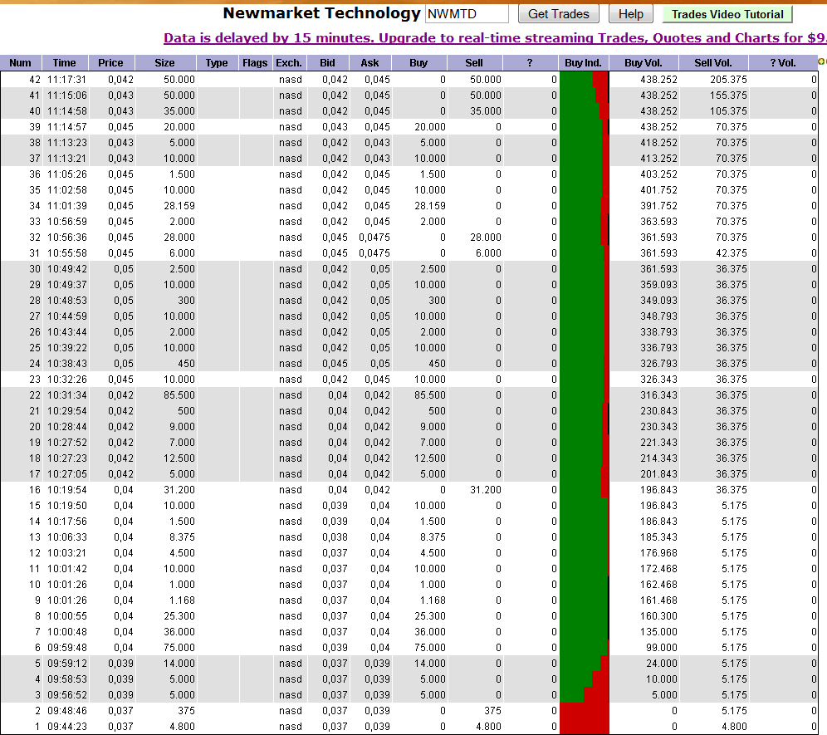827x735 pixels.
Task: Select trade time 11:17:31
Action: (x=66, y=80)
